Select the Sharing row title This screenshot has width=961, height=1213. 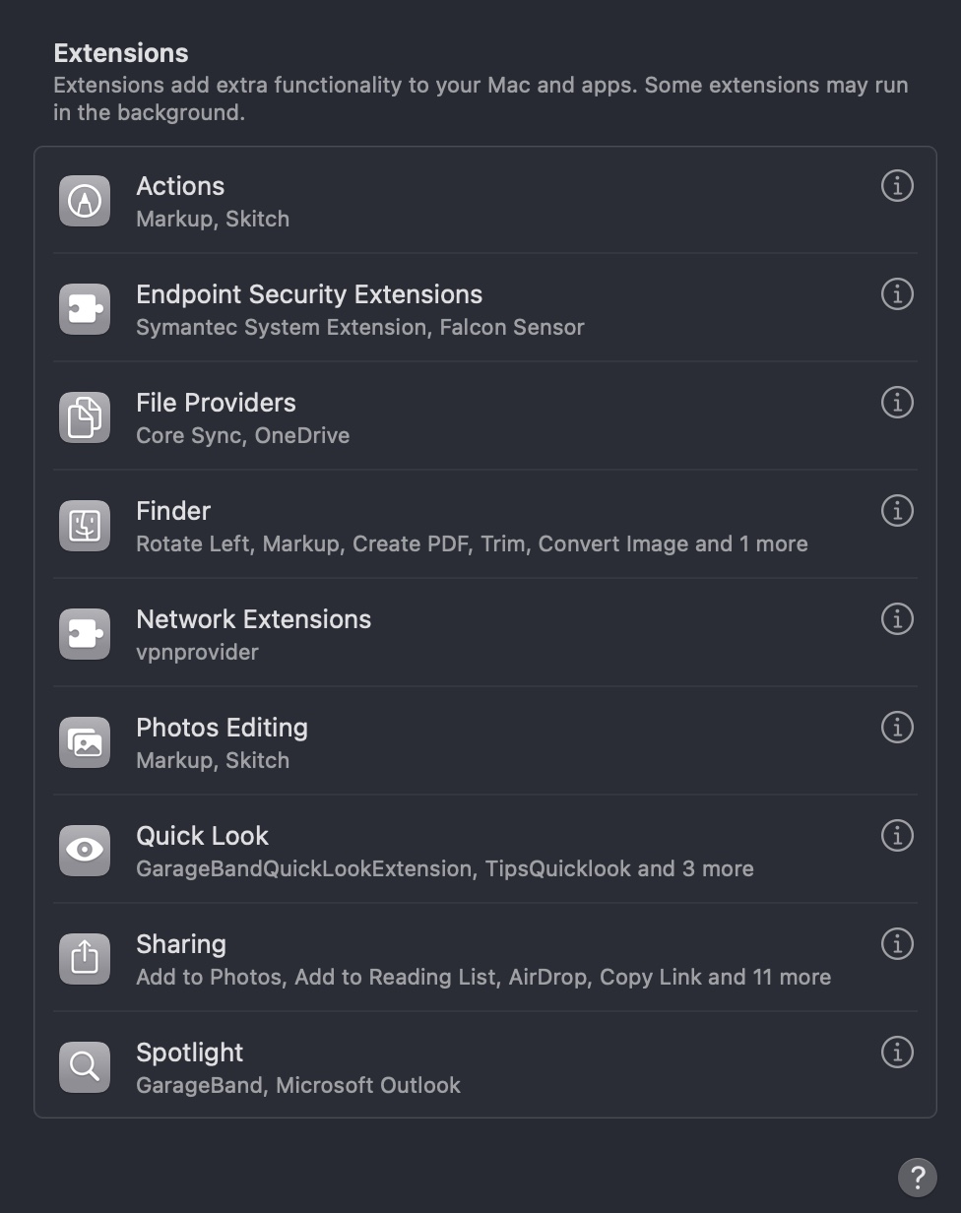(x=181, y=944)
